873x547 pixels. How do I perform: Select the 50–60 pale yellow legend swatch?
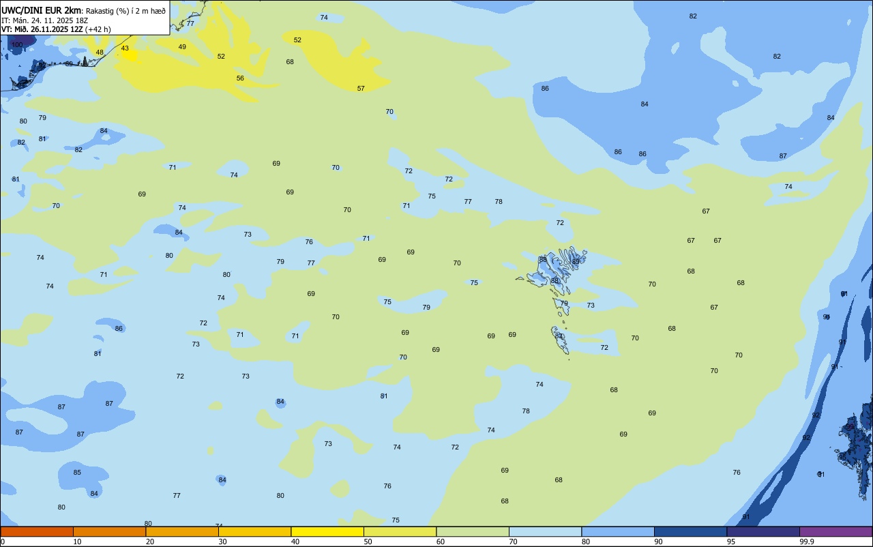[400, 531]
